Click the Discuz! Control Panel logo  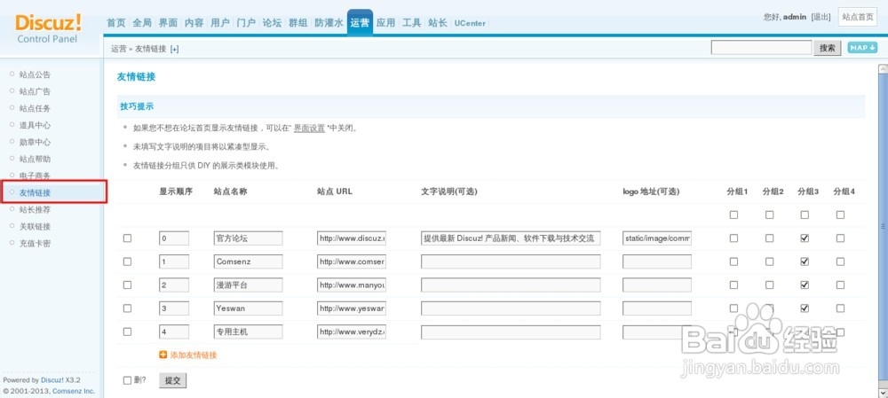[48, 28]
